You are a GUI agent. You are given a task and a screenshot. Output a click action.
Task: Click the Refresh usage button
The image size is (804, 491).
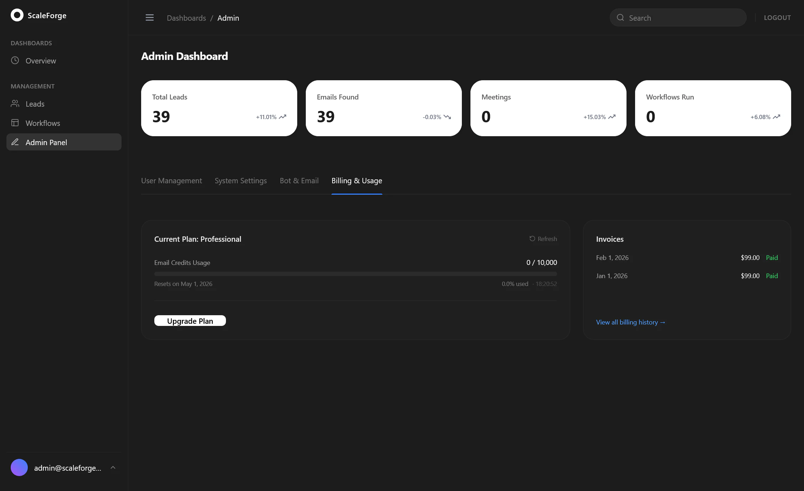point(543,239)
